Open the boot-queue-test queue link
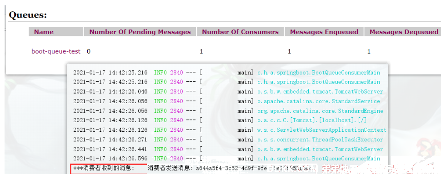The image size is (441, 174). click(x=55, y=51)
